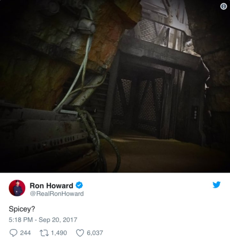Screen dimensions: 230x243
Task: Visit the @RealRonHoward handle
Action: pos(57,194)
